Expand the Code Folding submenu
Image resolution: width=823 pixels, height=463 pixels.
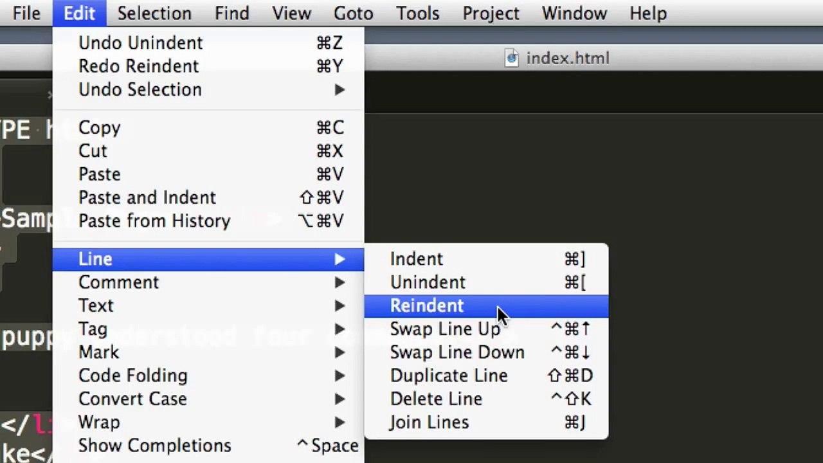point(208,376)
